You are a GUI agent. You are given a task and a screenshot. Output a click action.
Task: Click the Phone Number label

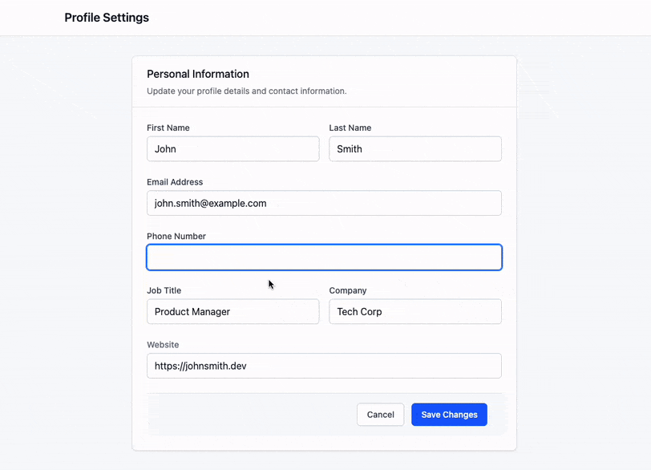point(176,237)
